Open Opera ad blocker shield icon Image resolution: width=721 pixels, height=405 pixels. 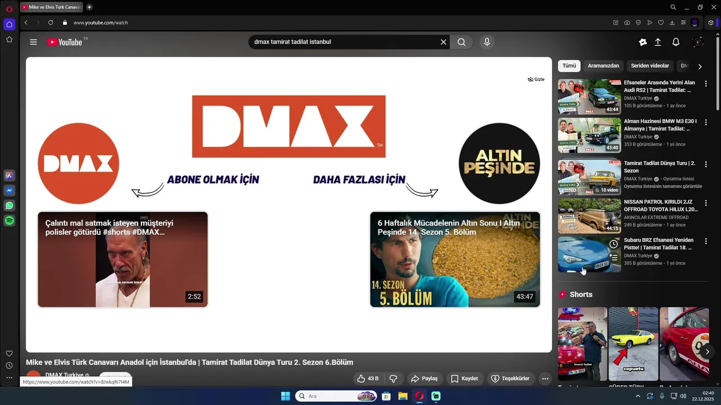(638, 22)
